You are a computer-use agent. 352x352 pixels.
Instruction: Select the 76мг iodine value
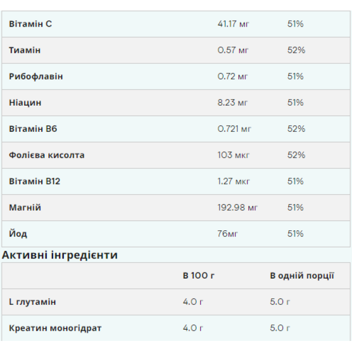(x=228, y=234)
